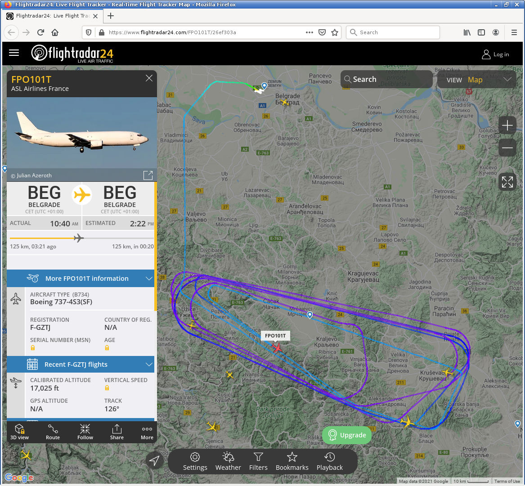Toggle fullscreen map mode
The image size is (525, 486).
507,182
